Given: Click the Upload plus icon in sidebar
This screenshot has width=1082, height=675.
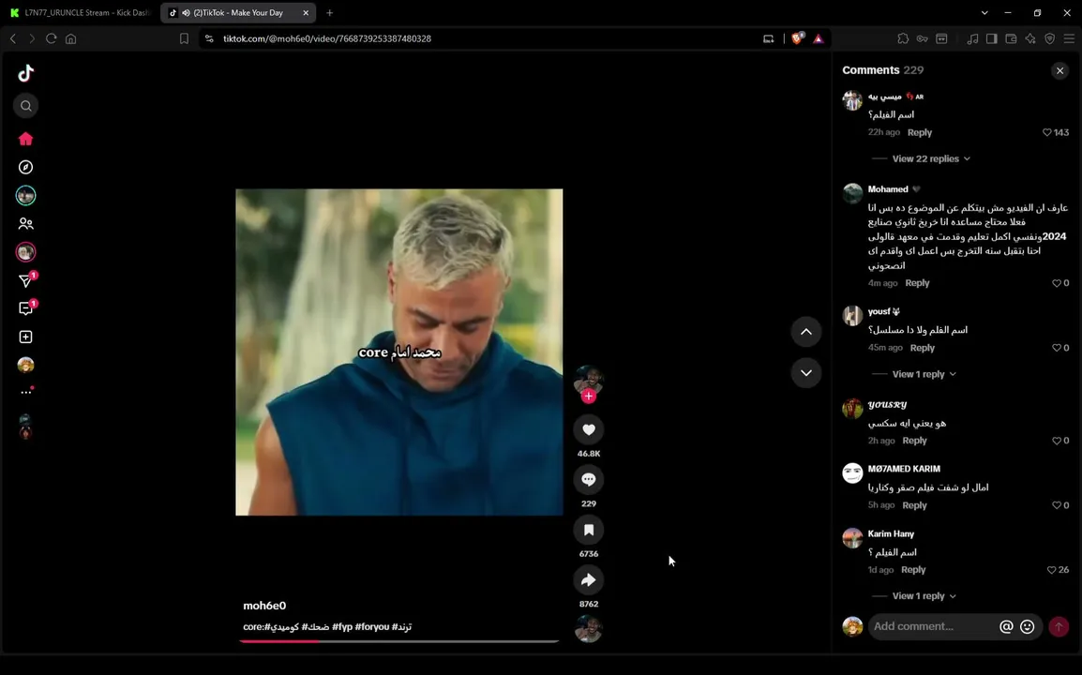Looking at the screenshot, I should pos(25,337).
